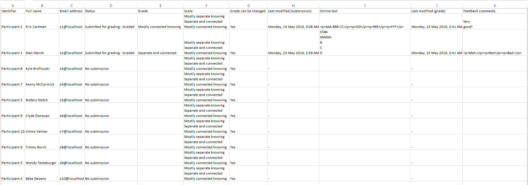Select the 'Participant 7' cell

pyautogui.click(x=13, y=79)
